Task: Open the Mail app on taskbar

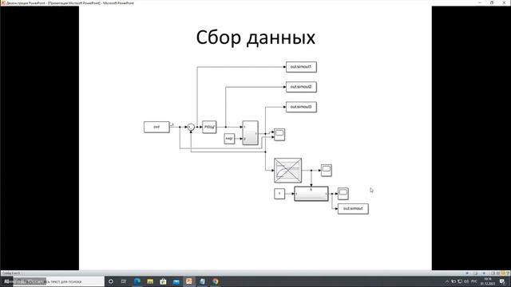Action: pyautogui.click(x=176, y=281)
